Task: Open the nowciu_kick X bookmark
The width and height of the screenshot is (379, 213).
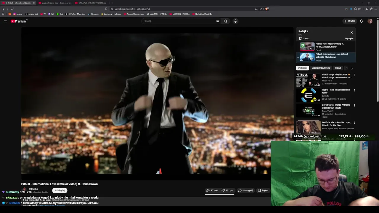Action: click(32, 14)
